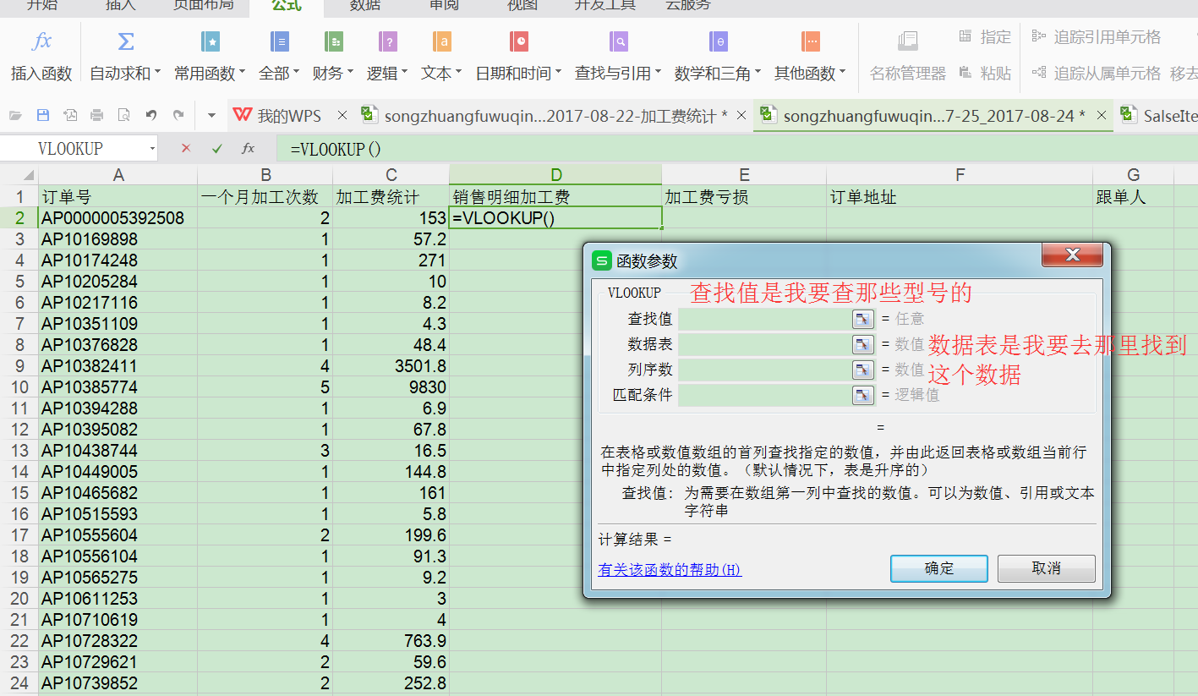The width and height of the screenshot is (1198, 696).
Task: Close the 加工费统计 document tab
Action: point(741,115)
